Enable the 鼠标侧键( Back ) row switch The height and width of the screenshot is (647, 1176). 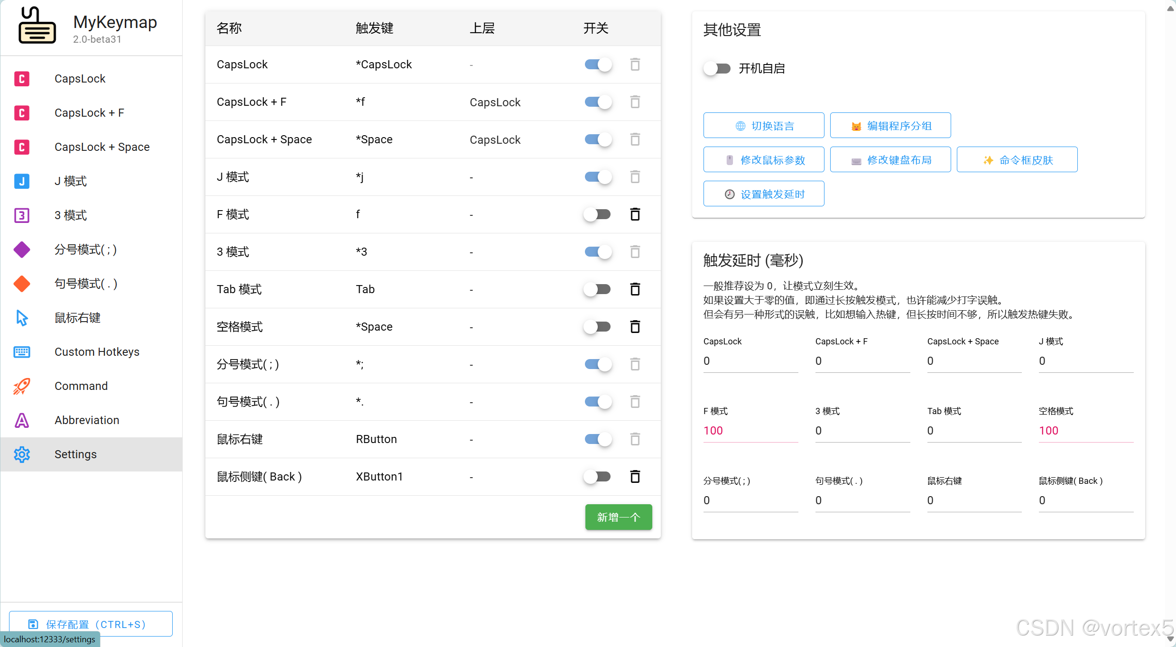tap(597, 477)
